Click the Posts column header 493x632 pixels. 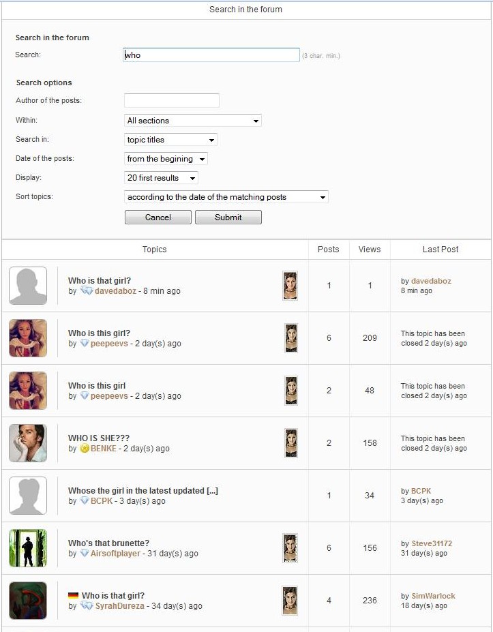click(329, 249)
